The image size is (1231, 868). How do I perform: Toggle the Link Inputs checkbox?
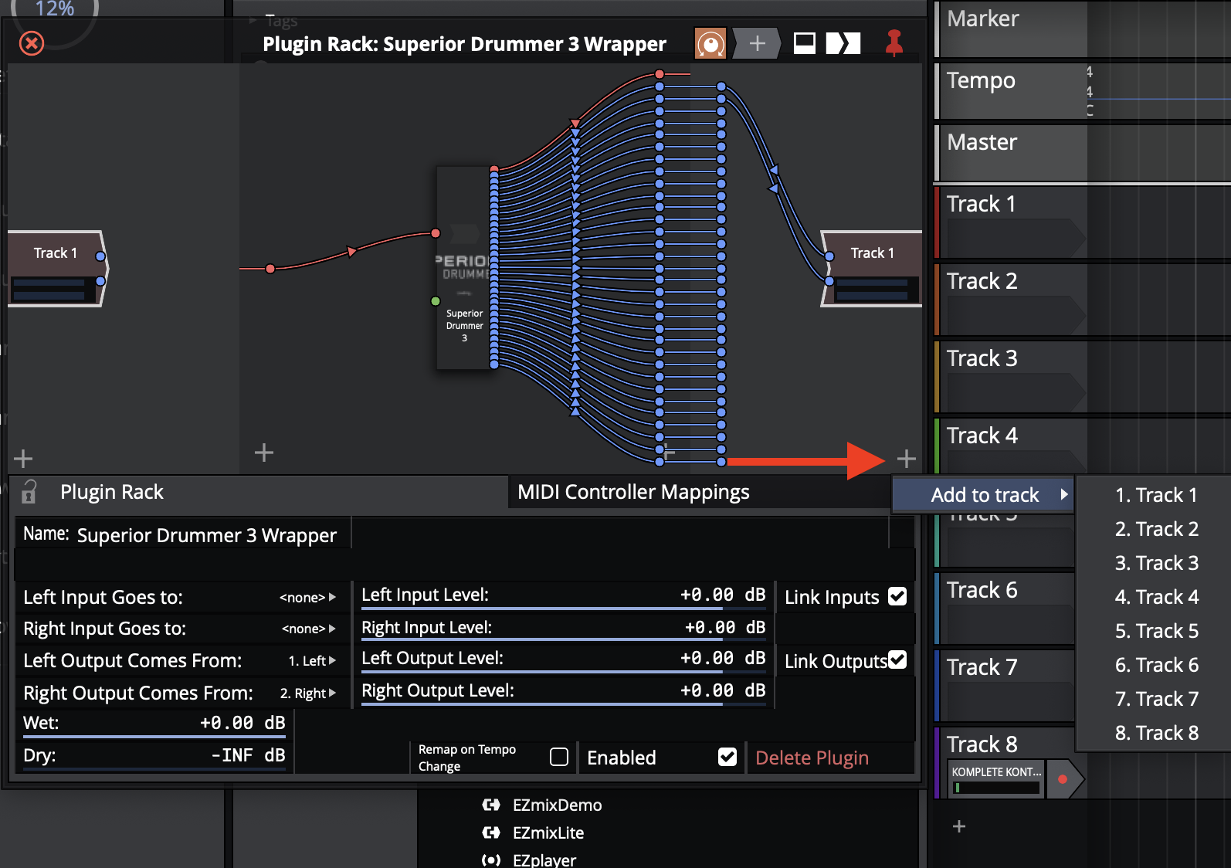(x=897, y=596)
